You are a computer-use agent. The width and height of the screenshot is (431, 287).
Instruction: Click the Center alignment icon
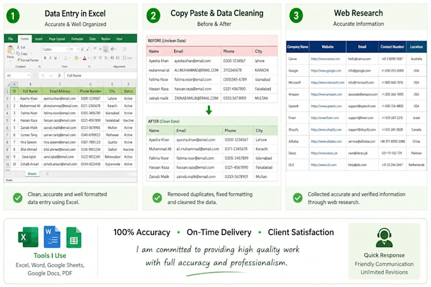[x=100, y=58]
